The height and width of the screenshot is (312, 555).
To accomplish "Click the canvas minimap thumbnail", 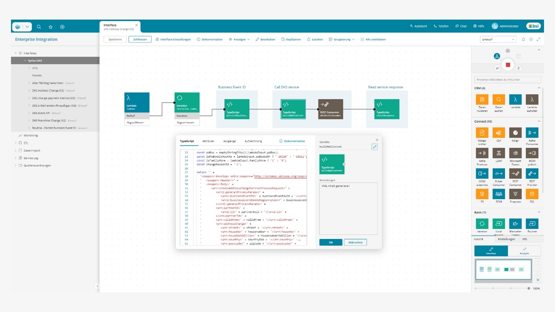I will [x=503, y=270].
